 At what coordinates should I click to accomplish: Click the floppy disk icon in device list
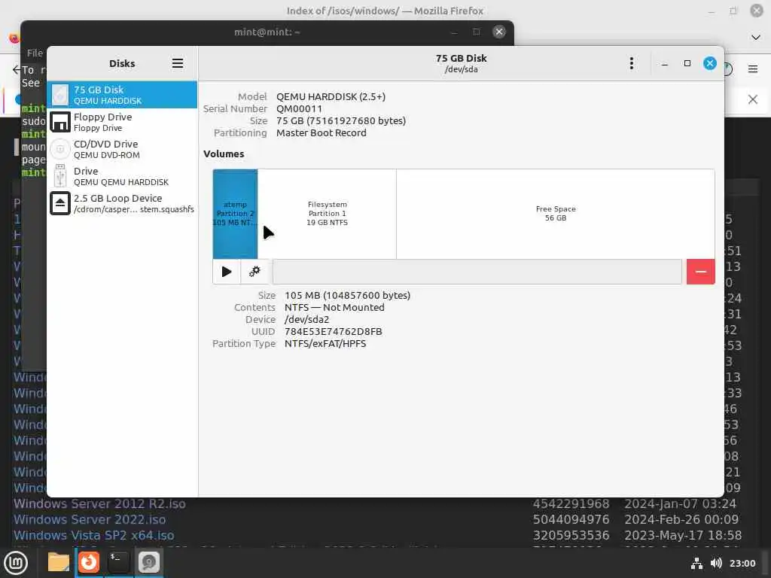pyautogui.click(x=60, y=122)
